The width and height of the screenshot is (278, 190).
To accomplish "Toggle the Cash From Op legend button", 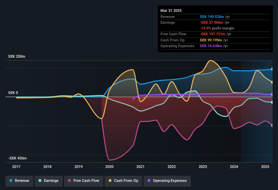I will (123, 181).
